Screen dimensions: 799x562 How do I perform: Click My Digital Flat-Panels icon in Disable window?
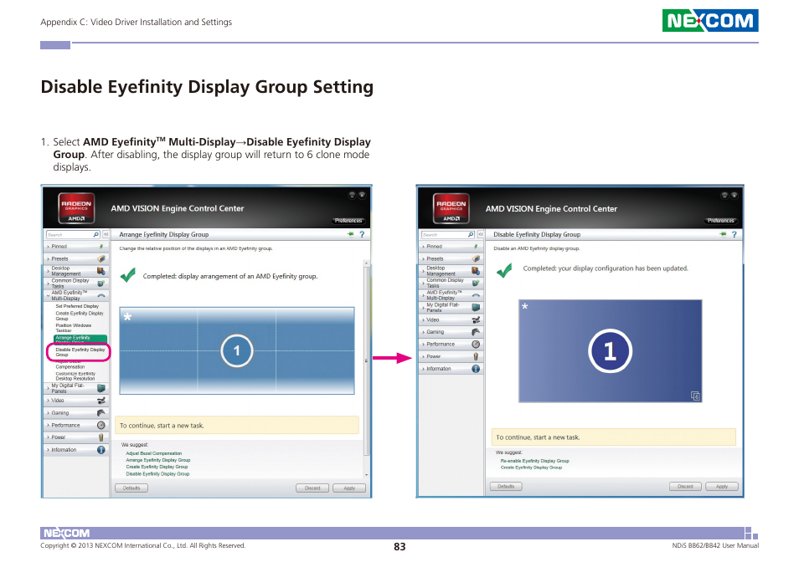pos(476,308)
